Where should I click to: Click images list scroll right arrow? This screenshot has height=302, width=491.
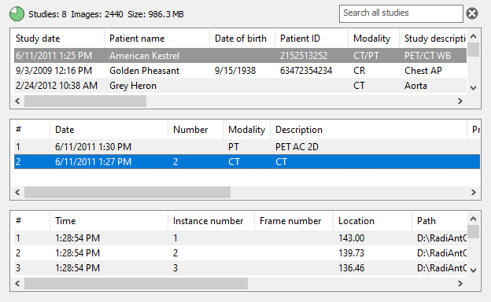[460, 284]
